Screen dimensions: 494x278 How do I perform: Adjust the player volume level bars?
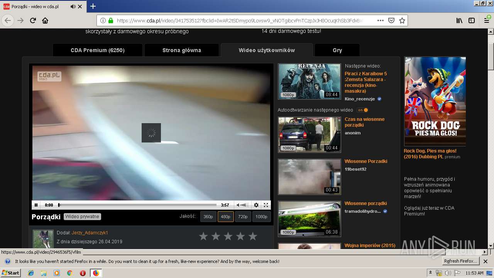(244, 205)
